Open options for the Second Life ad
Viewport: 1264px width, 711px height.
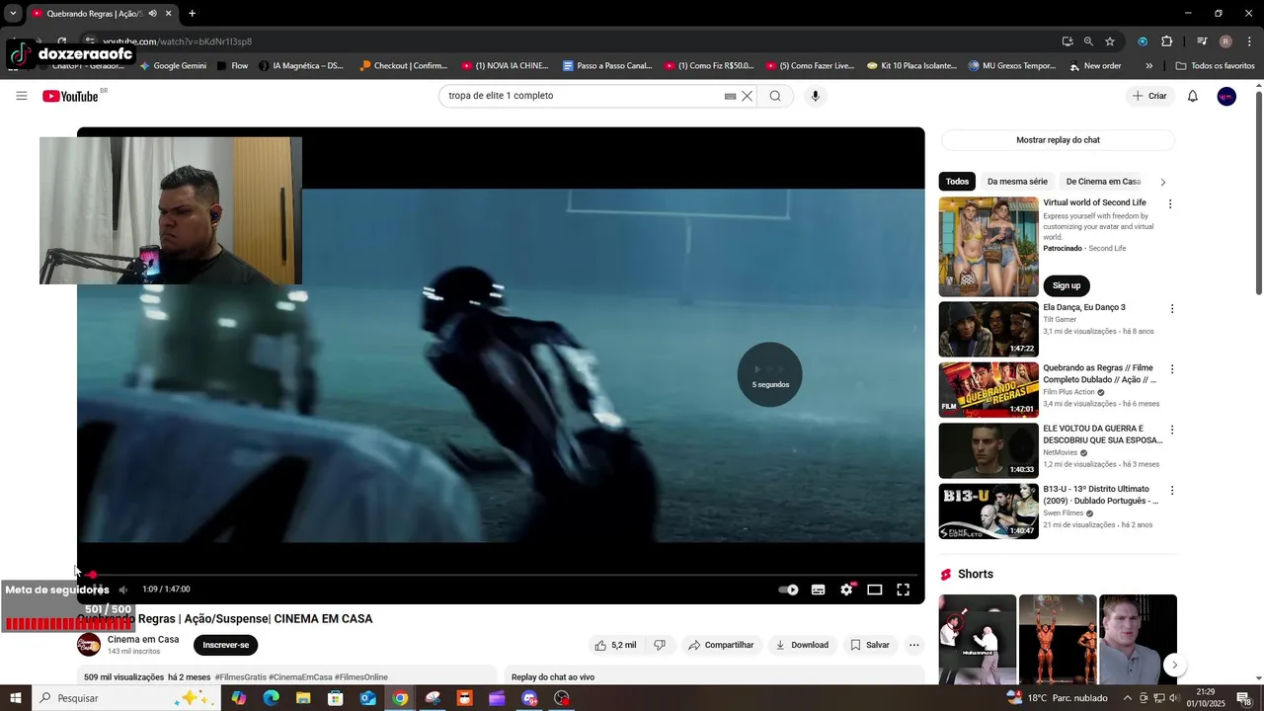(x=1170, y=204)
